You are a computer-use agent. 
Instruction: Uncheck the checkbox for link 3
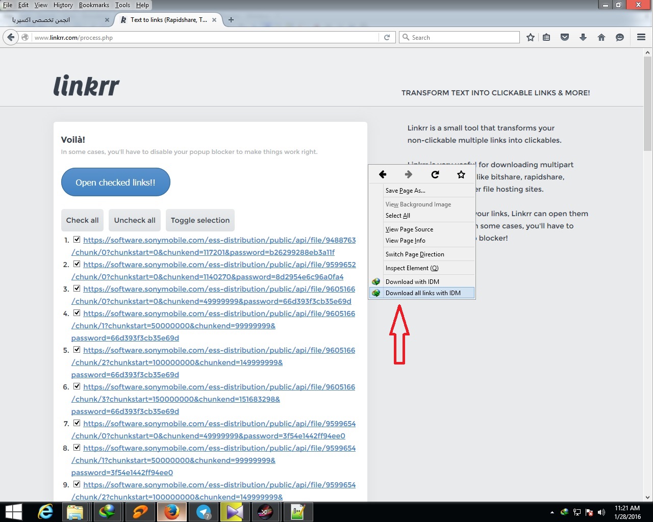[x=77, y=289]
